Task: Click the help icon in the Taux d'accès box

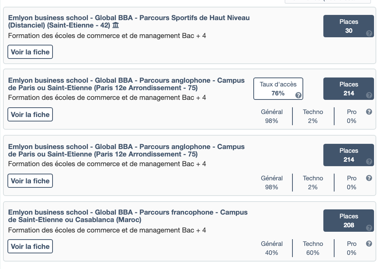Action: (x=298, y=95)
